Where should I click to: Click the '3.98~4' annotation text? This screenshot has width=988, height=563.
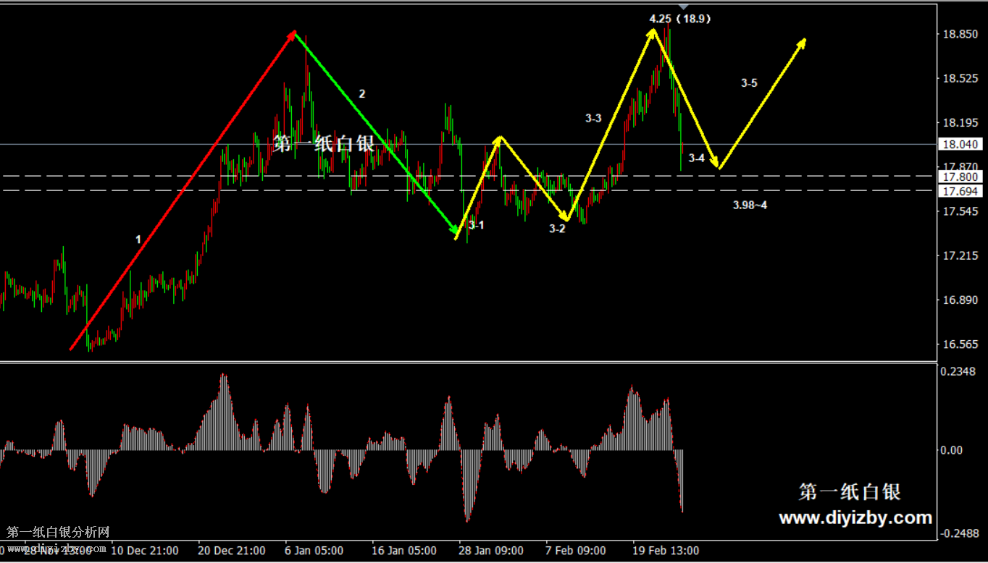pyautogui.click(x=750, y=206)
